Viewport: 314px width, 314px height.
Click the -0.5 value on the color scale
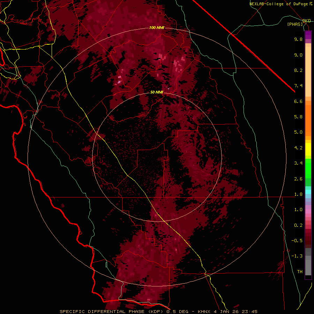coord(297,241)
